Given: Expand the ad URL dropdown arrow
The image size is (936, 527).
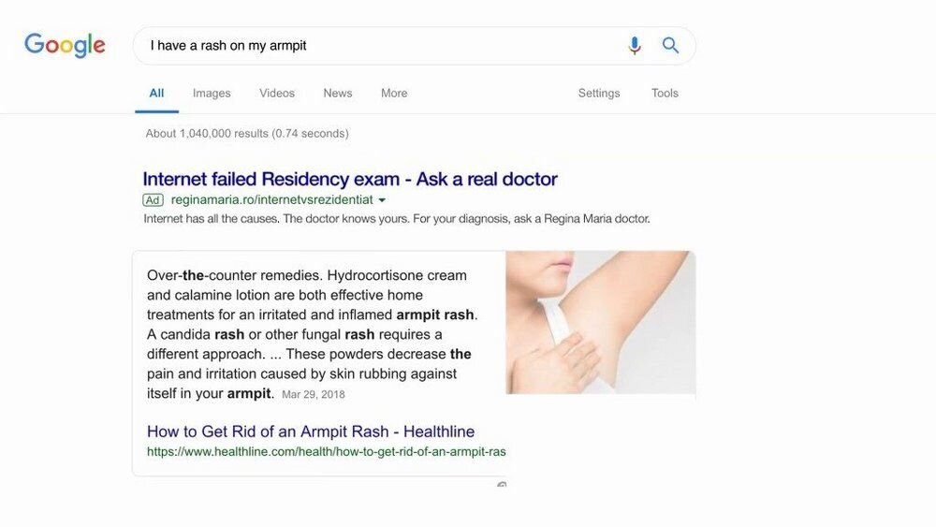Looking at the screenshot, I should click(382, 200).
